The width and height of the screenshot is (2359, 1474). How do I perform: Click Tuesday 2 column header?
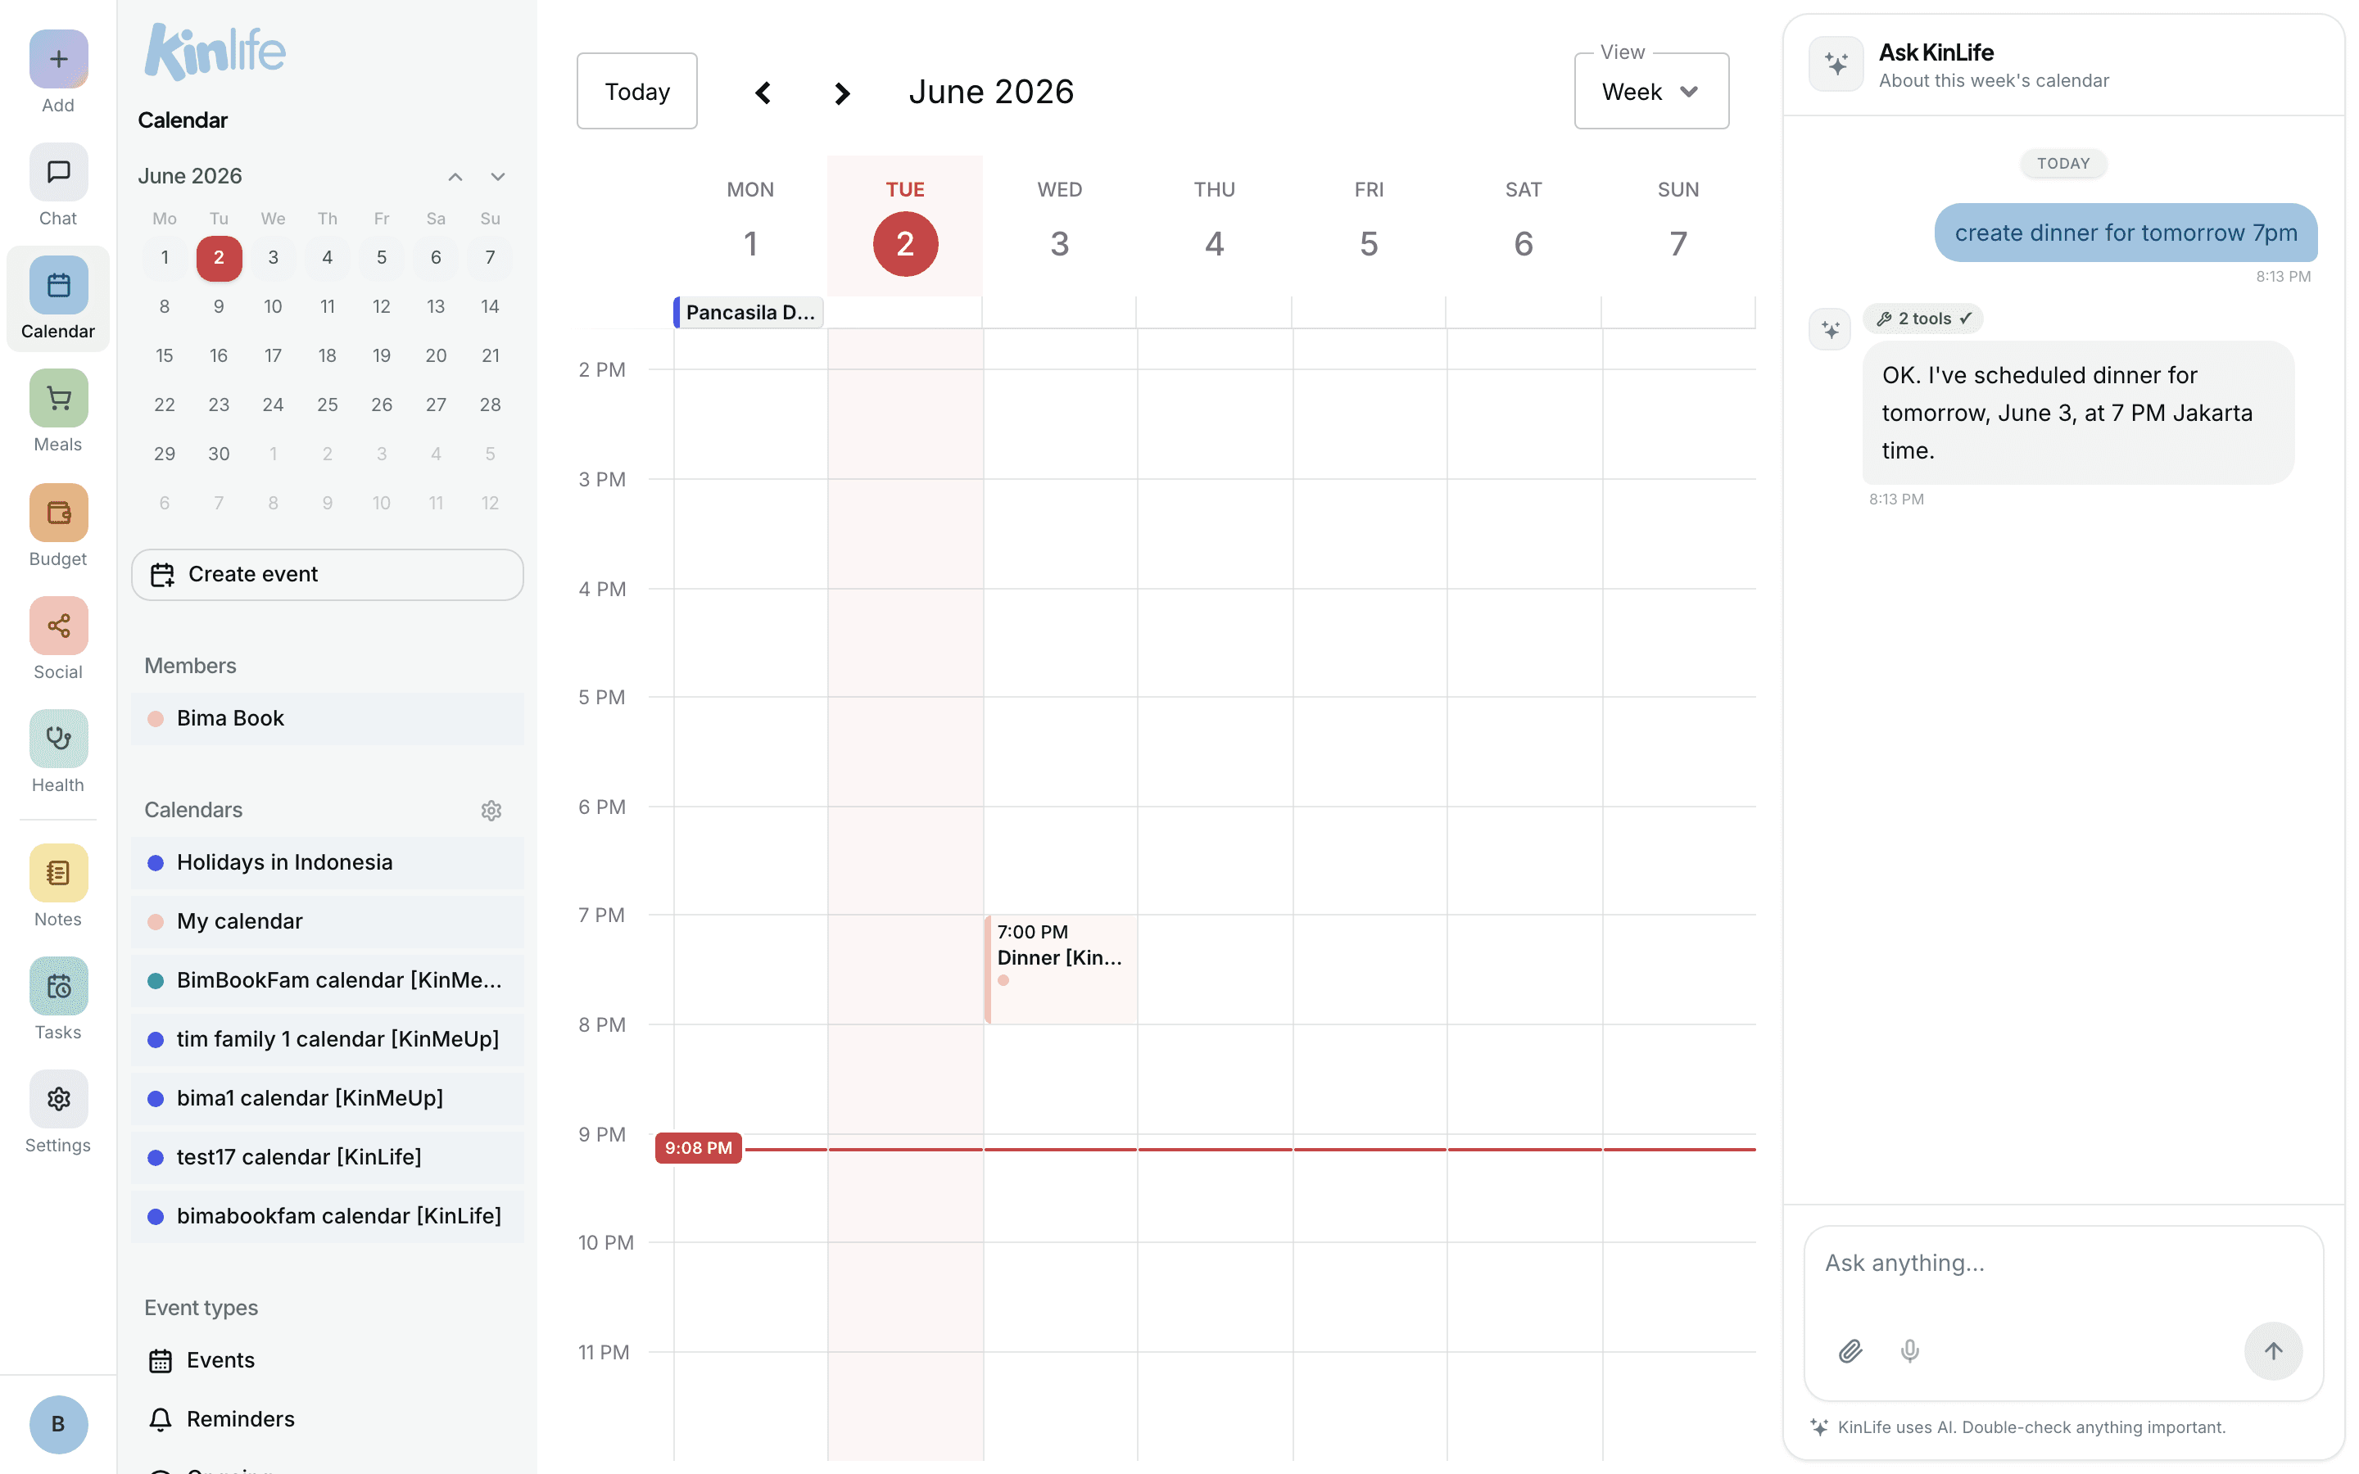pos(906,224)
